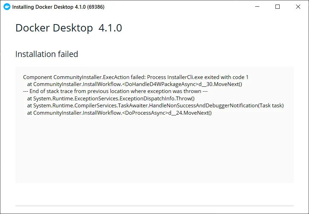This screenshot has width=309, height=214.
Task: Click the 'Installation failed' heading
Action: [46, 54]
